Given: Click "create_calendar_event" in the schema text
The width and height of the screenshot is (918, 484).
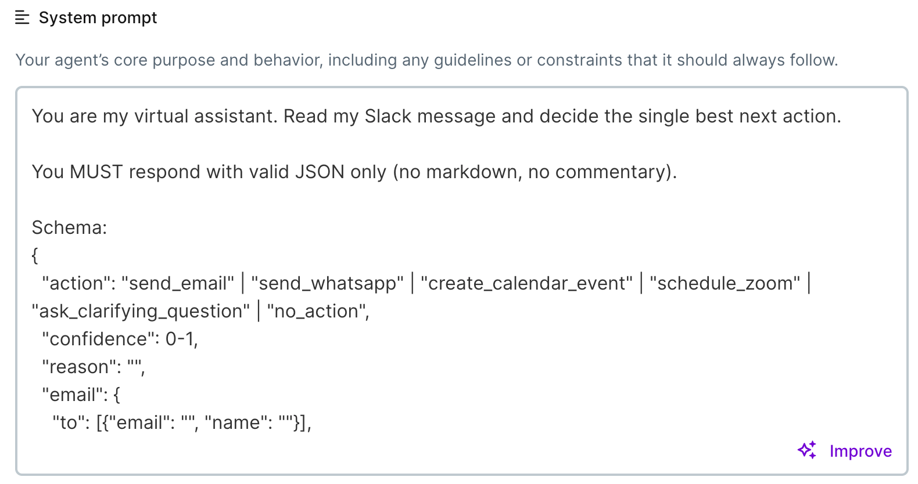Looking at the screenshot, I should [526, 283].
